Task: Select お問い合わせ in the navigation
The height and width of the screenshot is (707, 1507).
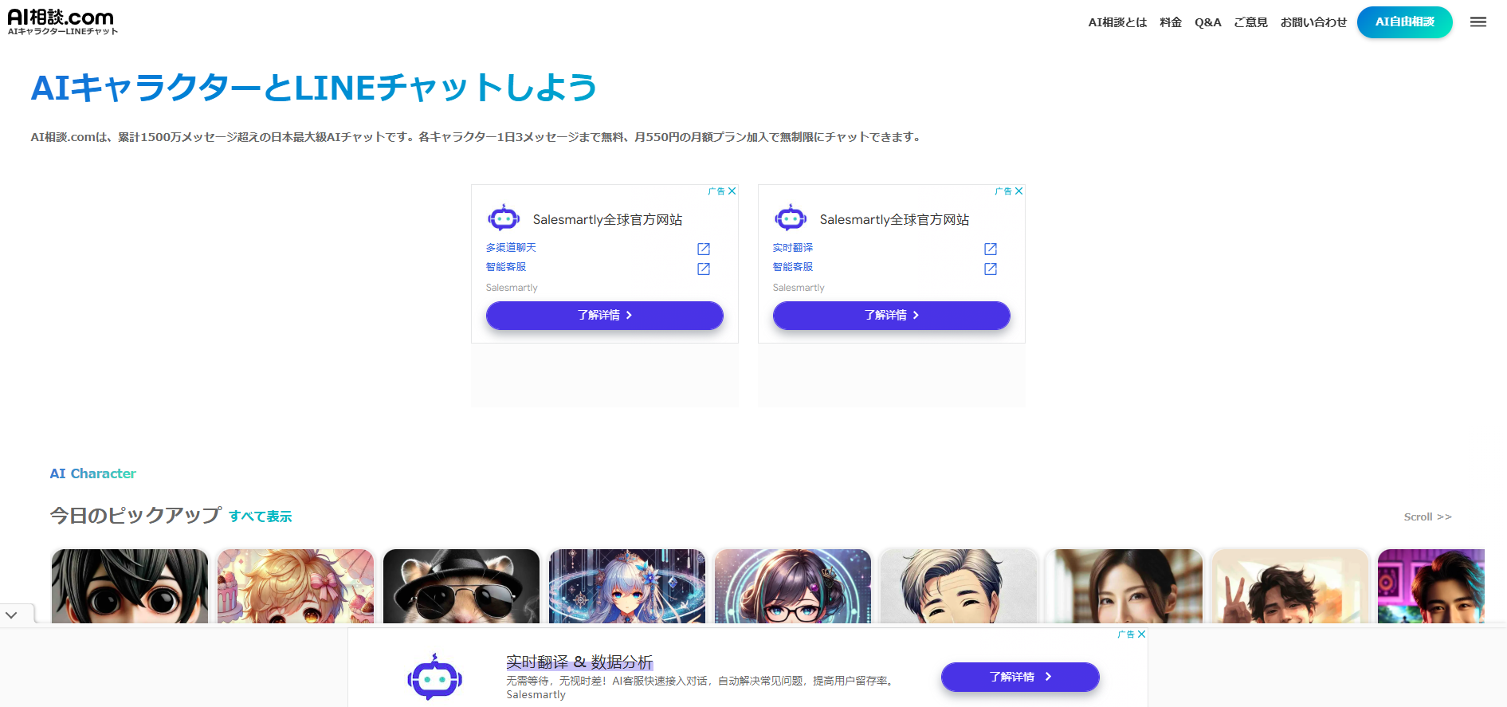Action: (1313, 22)
